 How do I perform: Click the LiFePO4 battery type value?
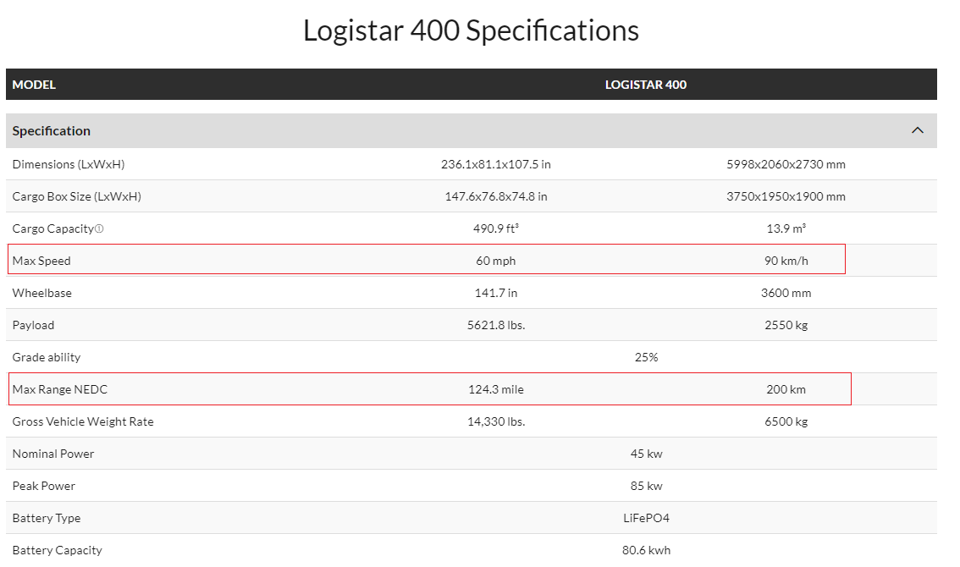tap(646, 518)
